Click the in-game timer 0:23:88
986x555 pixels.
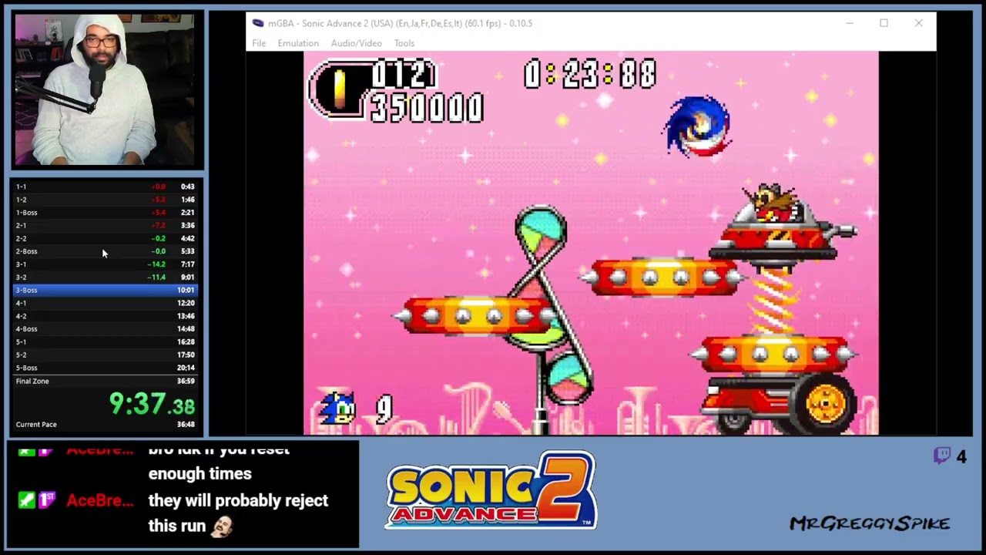point(590,75)
